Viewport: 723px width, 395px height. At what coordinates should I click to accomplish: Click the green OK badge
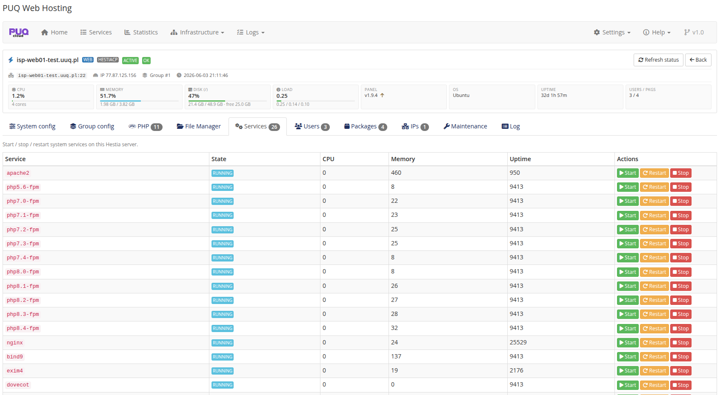coord(146,60)
